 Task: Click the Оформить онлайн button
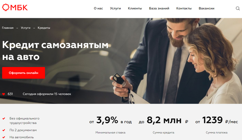coord(24,73)
